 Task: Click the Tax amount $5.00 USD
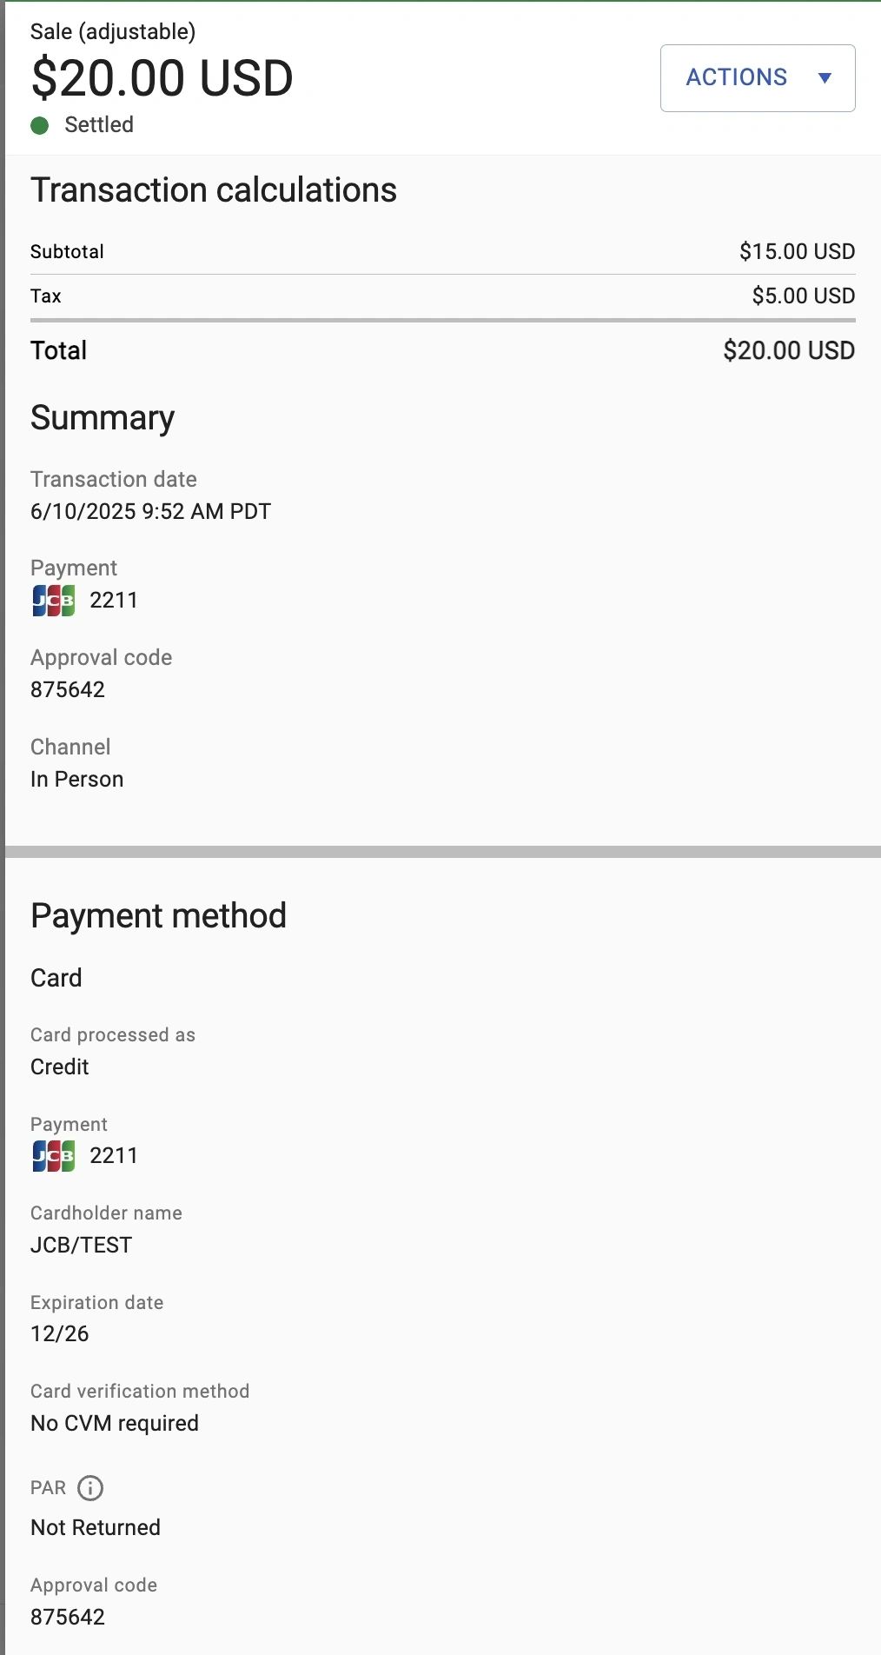coord(803,296)
